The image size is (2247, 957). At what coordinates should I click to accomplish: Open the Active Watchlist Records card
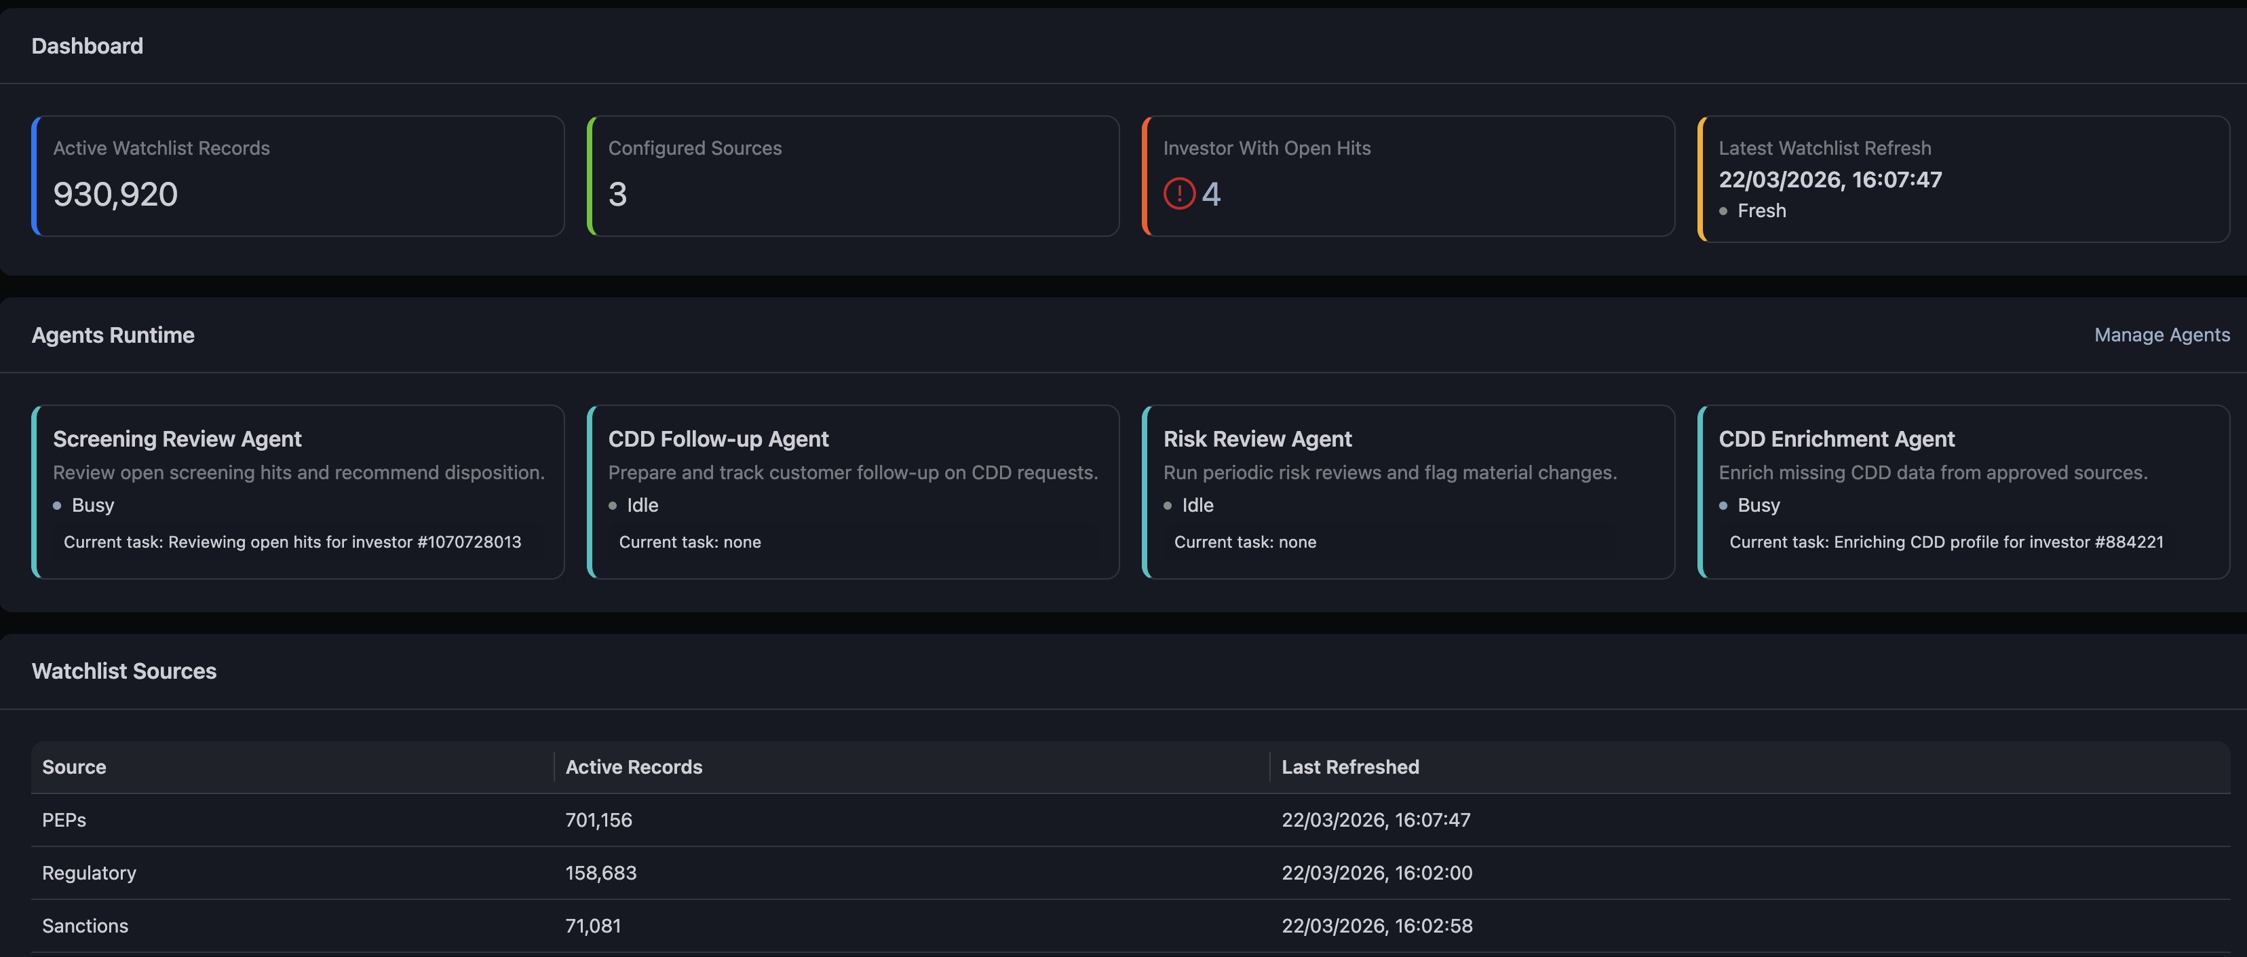(299, 175)
